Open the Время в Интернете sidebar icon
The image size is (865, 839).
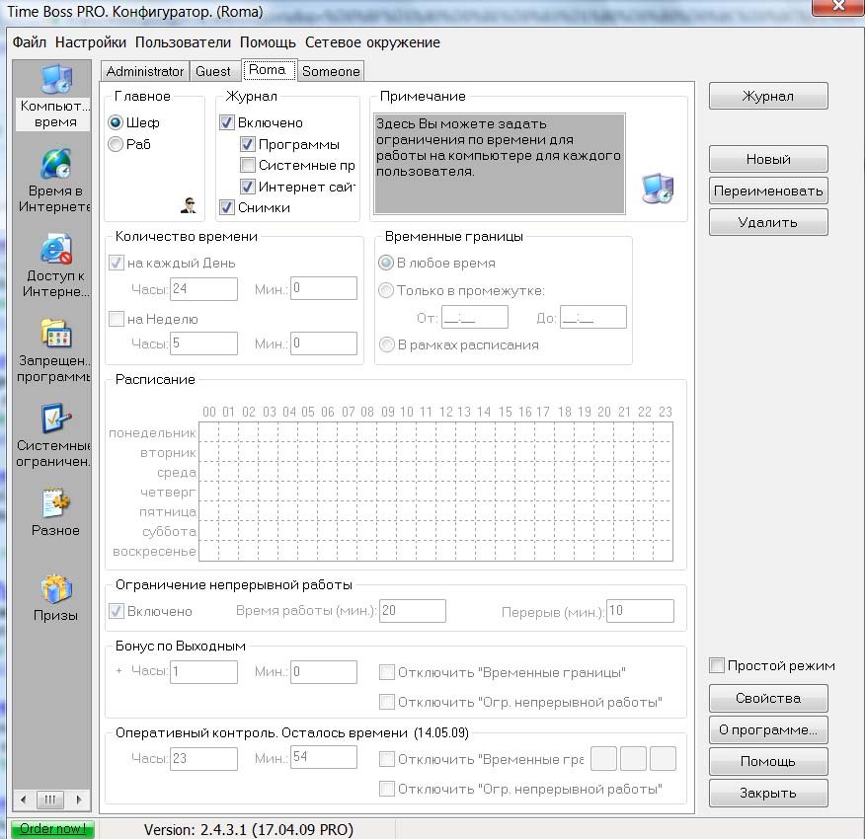[x=55, y=164]
